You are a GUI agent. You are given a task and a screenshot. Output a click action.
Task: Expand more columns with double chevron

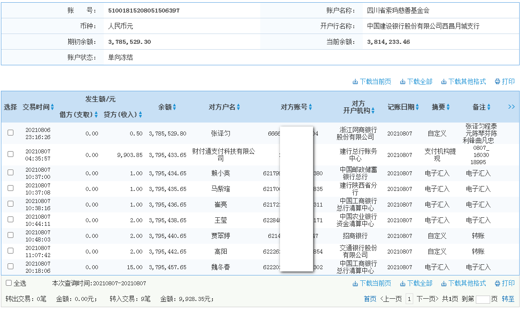click(x=511, y=107)
